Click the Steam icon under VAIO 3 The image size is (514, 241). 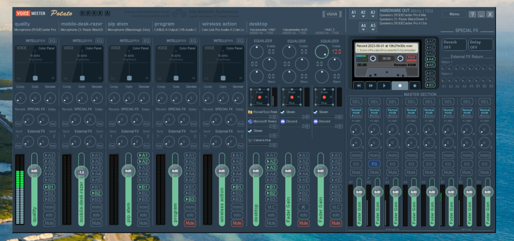[316, 111]
